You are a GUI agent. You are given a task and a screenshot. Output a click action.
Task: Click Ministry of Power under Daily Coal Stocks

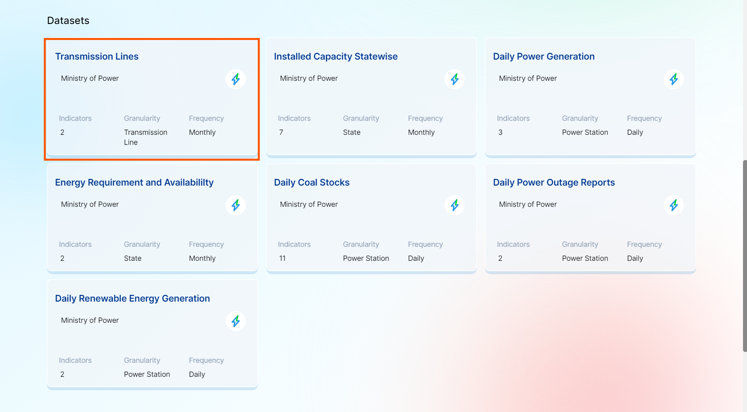coord(308,204)
